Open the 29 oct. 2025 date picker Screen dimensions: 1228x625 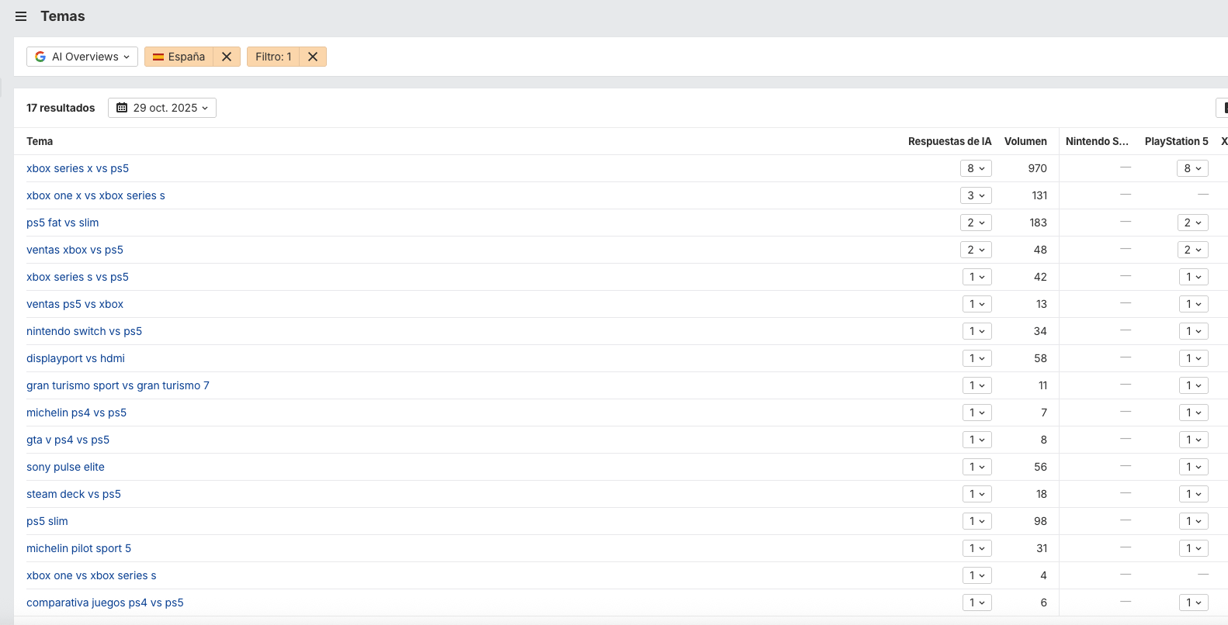162,108
